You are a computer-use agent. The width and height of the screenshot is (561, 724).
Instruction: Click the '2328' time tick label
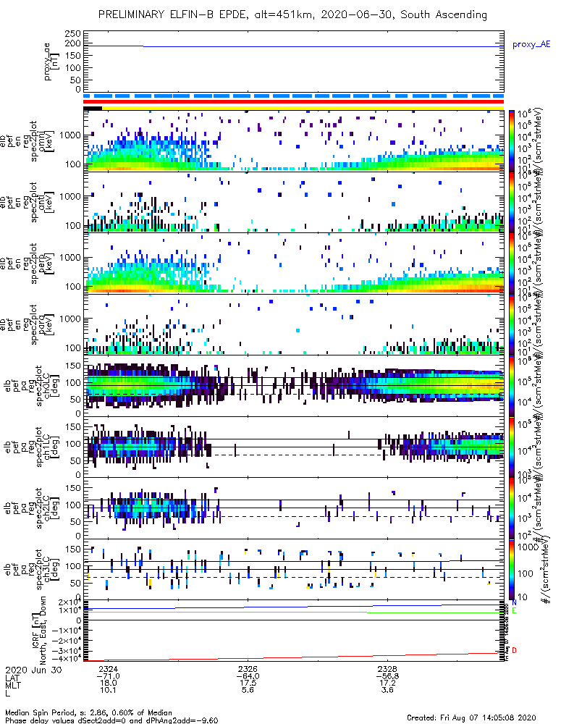pyautogui.click(x=387, y=669)
